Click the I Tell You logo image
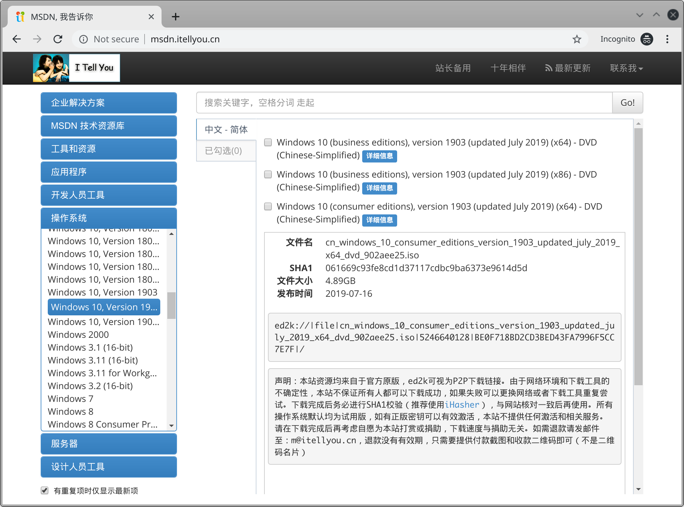The image size is (684, 507). pyautogui.click(x=77, y=68)
